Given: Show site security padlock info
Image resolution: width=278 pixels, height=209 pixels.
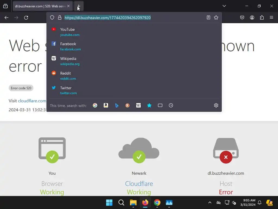Looking at the screenshot, I should click(60, 18).
